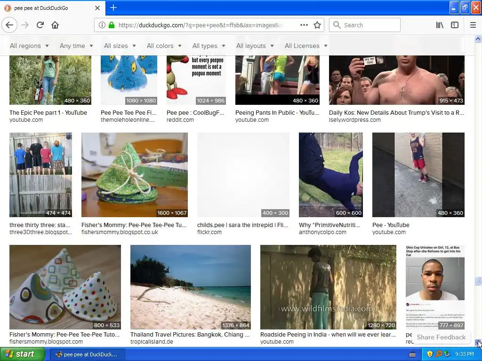
Task: Show site information icon in address bar
Action: 102,25
